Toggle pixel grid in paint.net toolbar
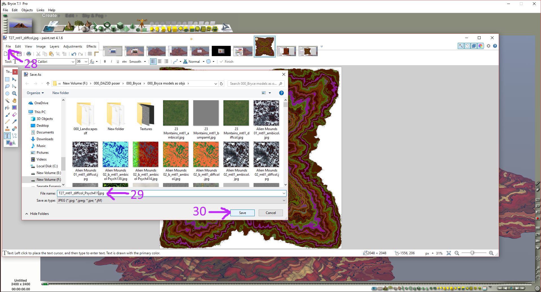The height and width of the screenshot is (292, 541). pyautogui.click(x=90, y=54)
